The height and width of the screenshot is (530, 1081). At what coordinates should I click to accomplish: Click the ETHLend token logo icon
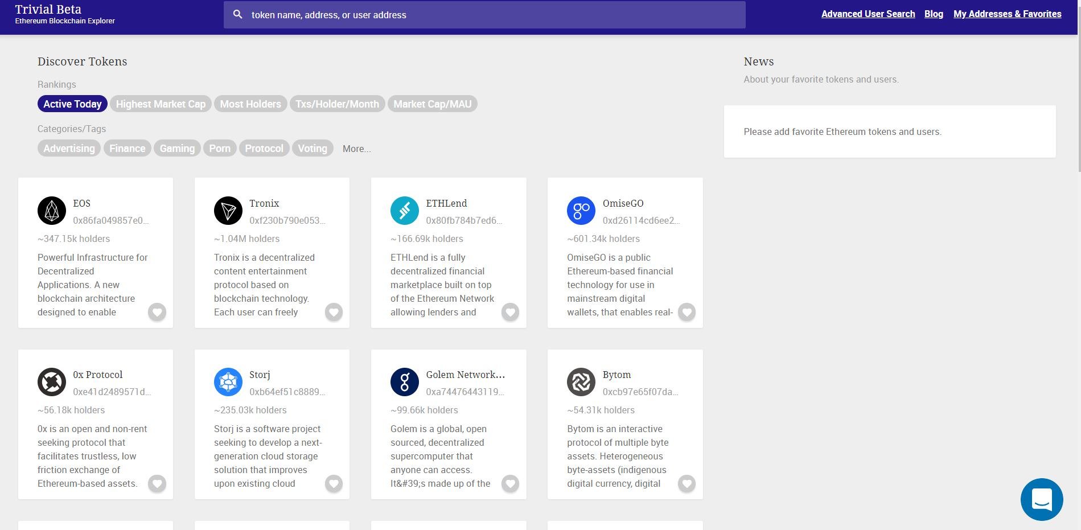[405, 211]
